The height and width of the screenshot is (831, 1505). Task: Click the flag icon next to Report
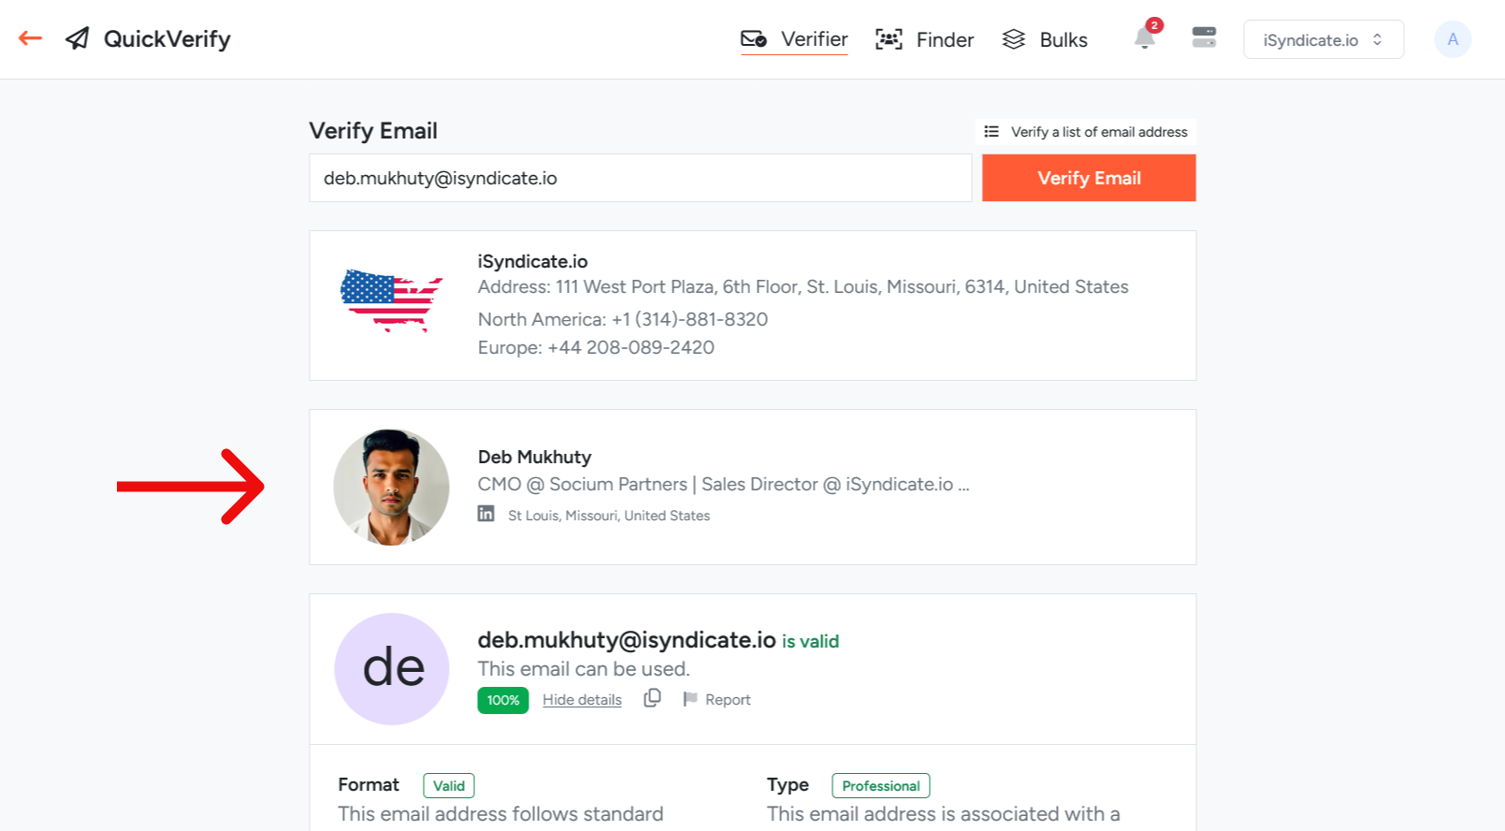point(690,698)
